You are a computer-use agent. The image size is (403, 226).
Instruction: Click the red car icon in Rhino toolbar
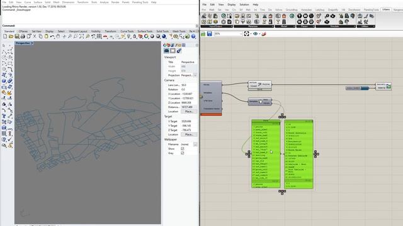click(105, 36)
